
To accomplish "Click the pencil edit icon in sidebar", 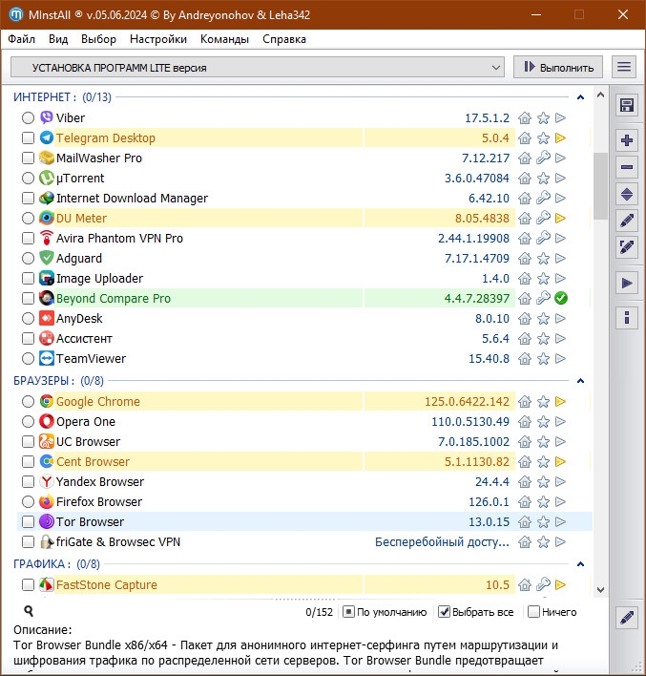I will (627, 221).
